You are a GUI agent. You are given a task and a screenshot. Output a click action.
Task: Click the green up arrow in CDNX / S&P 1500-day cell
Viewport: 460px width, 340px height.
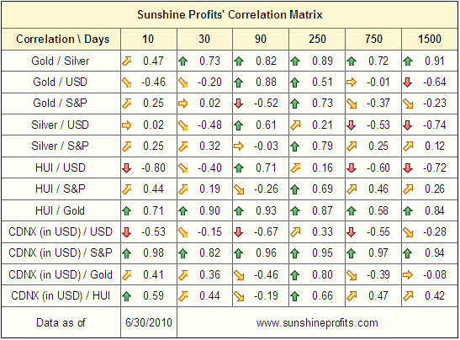(x=408, y=253)
